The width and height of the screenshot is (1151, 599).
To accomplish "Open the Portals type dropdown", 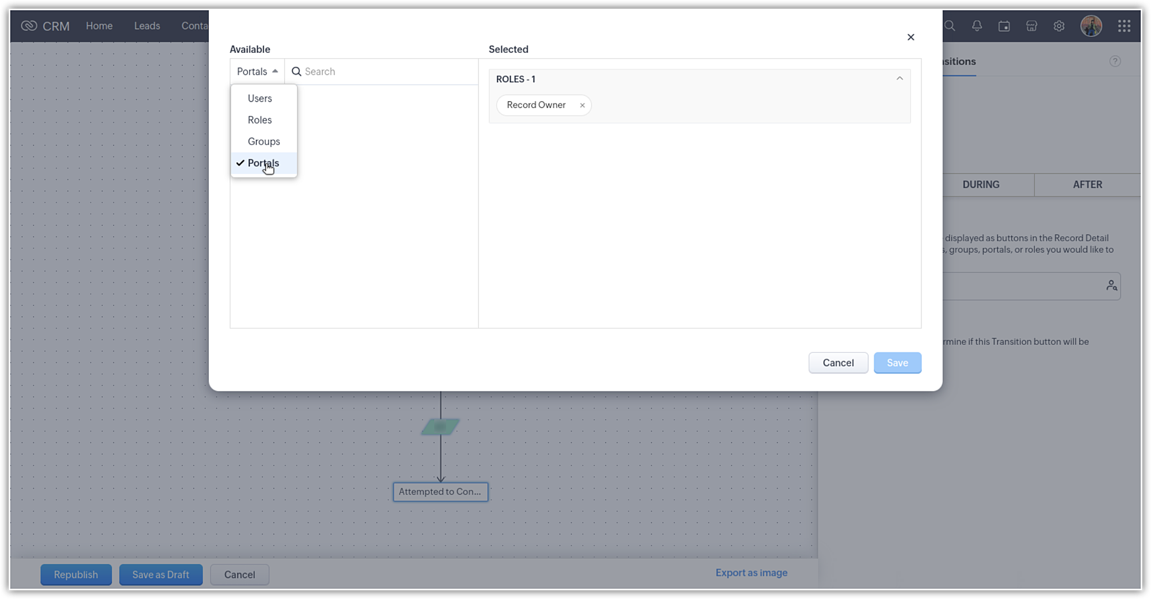I will pyautogui.click(x=257, y=71).
